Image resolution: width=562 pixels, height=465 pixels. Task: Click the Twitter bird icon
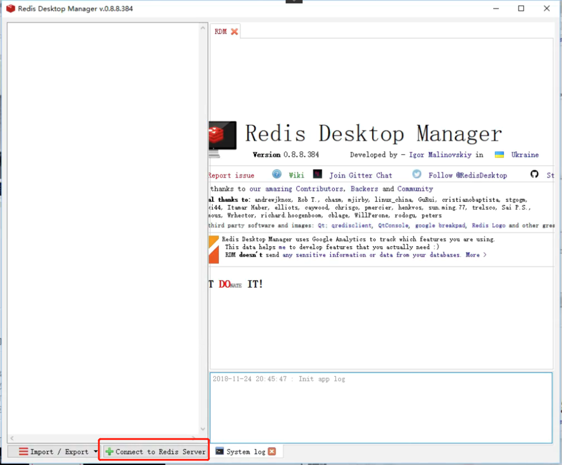[417, 174]
